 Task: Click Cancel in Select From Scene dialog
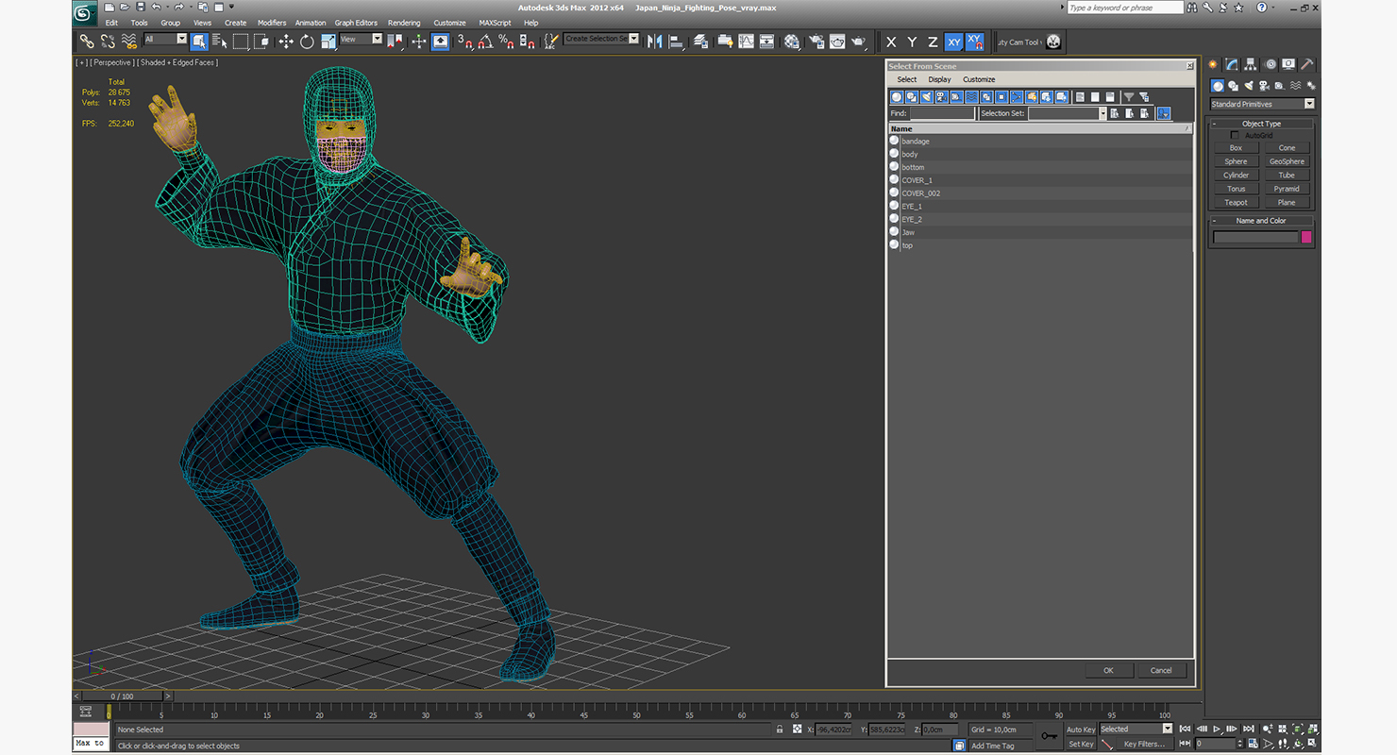click(1161, 671)
